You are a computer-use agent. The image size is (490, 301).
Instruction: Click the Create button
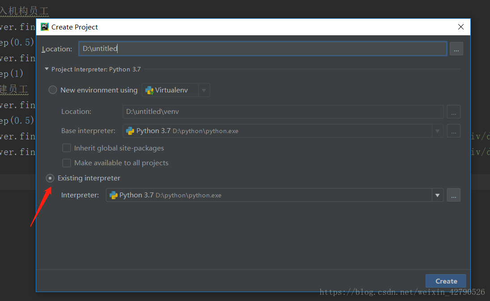(446, 281)
